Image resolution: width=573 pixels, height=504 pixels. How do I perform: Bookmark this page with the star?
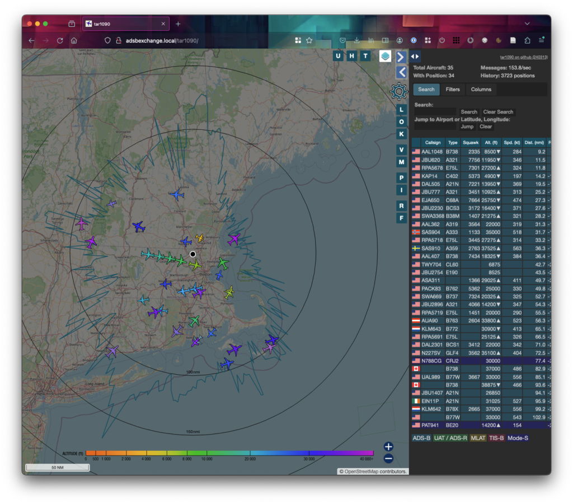click(309, 40)
